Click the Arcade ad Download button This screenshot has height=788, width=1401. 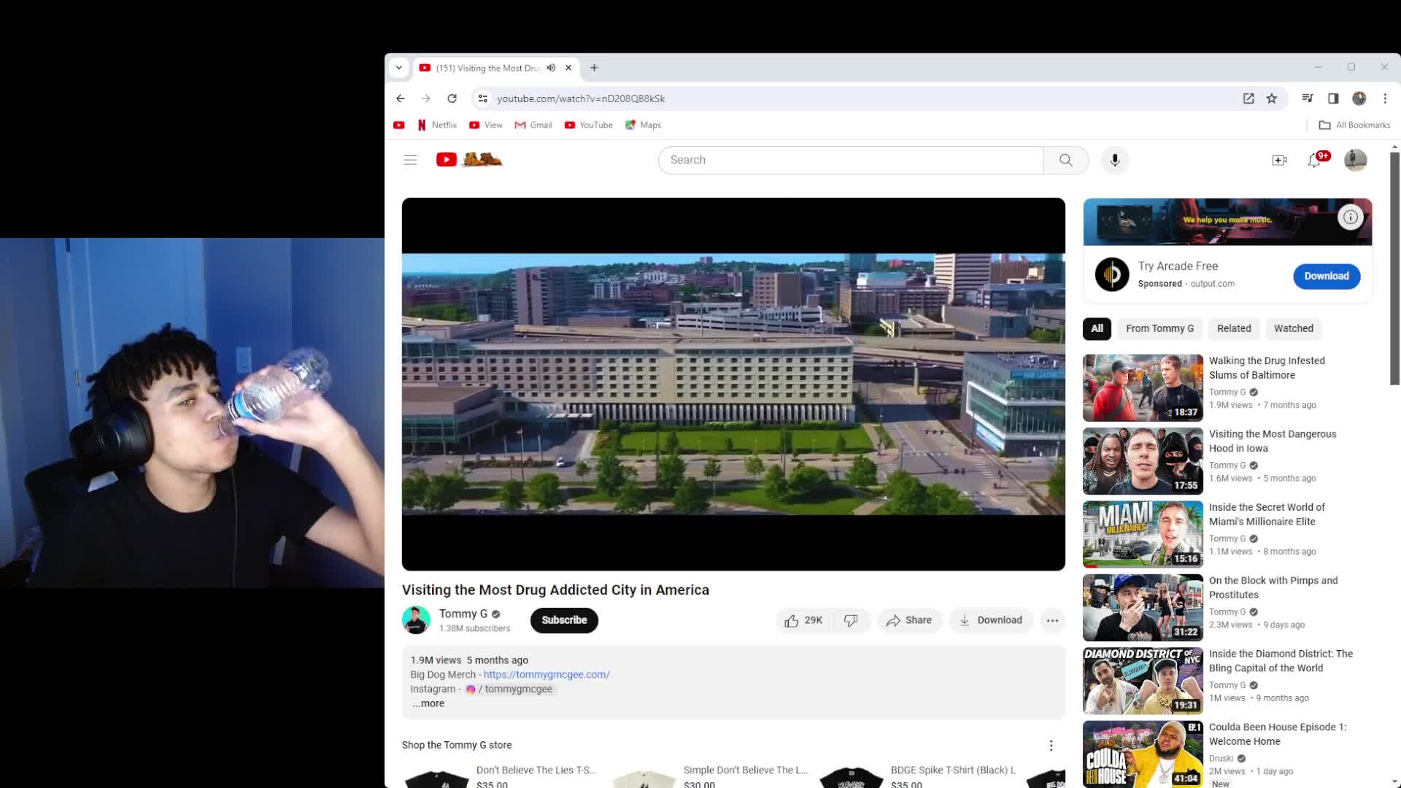coord(1327,276)
